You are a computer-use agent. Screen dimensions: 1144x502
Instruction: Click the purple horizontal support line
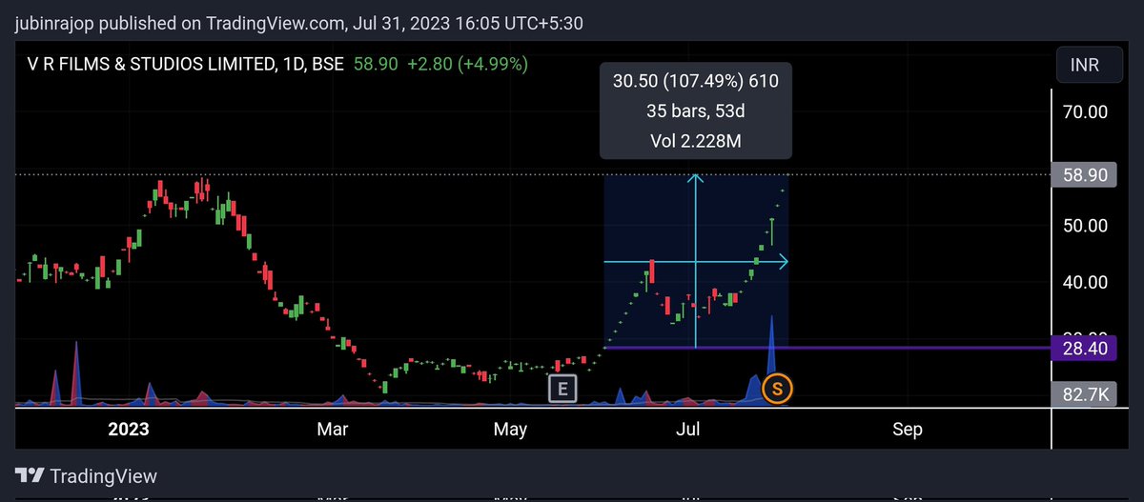tap(829, 348)
